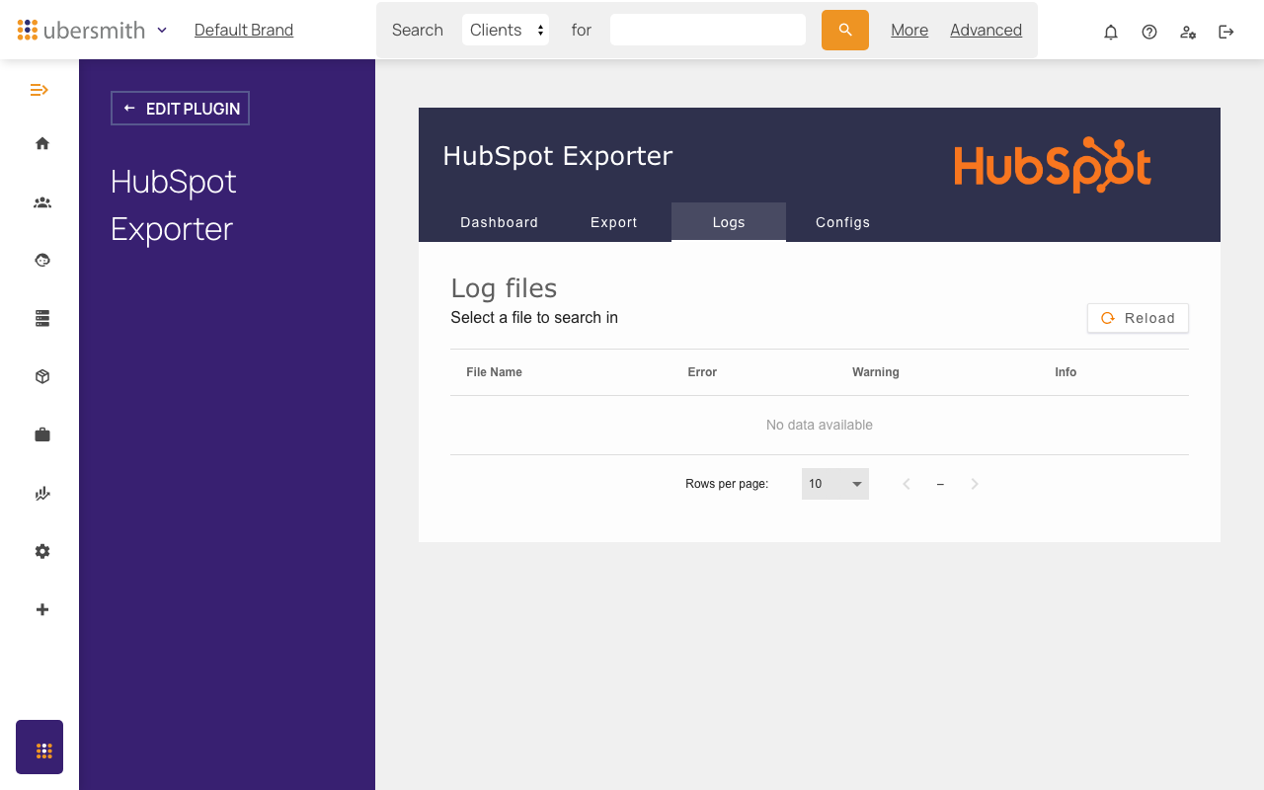Focus the search text field
1264x790 pixels.
(x=708, y=30)
